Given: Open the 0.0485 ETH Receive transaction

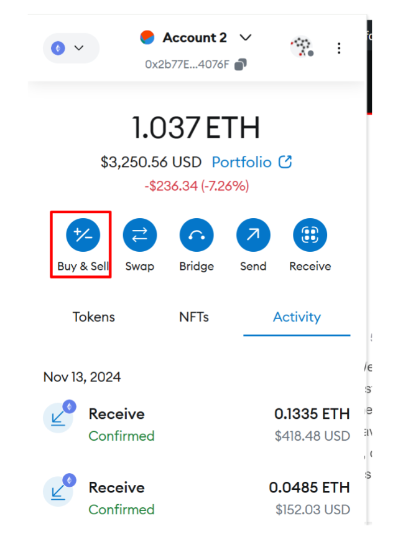Looking at the screenshot, I should 197,498.
